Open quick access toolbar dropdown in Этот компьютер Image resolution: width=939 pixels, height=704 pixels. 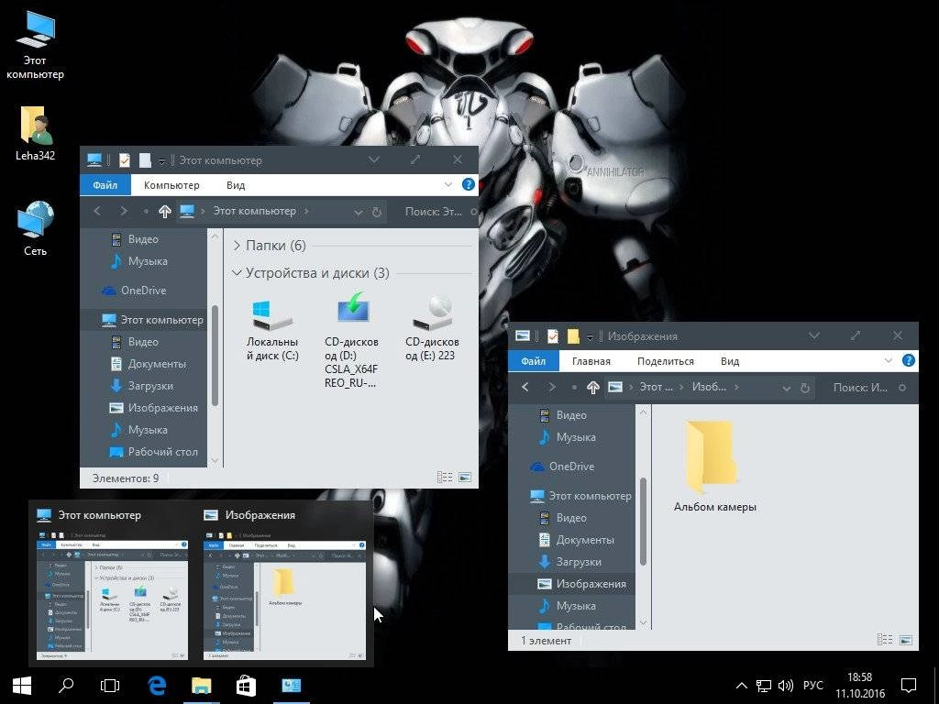(x=161, y=161)
